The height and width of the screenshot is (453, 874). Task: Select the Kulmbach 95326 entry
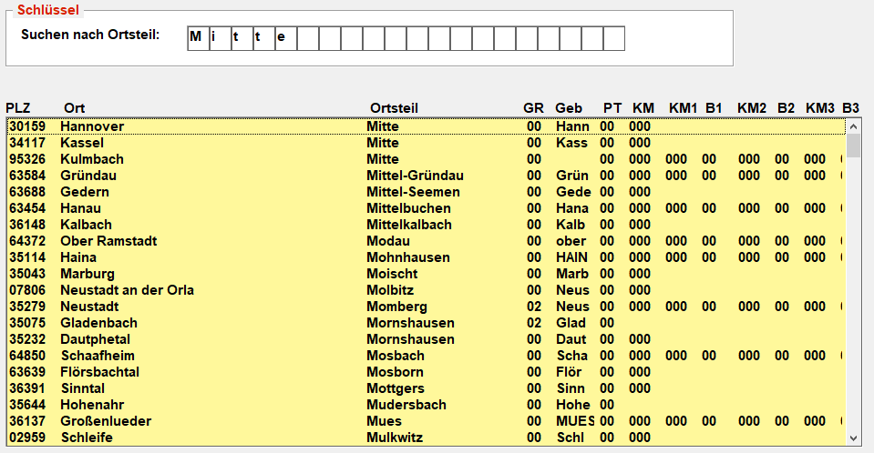pyautogui.click(x=427, y=159)
